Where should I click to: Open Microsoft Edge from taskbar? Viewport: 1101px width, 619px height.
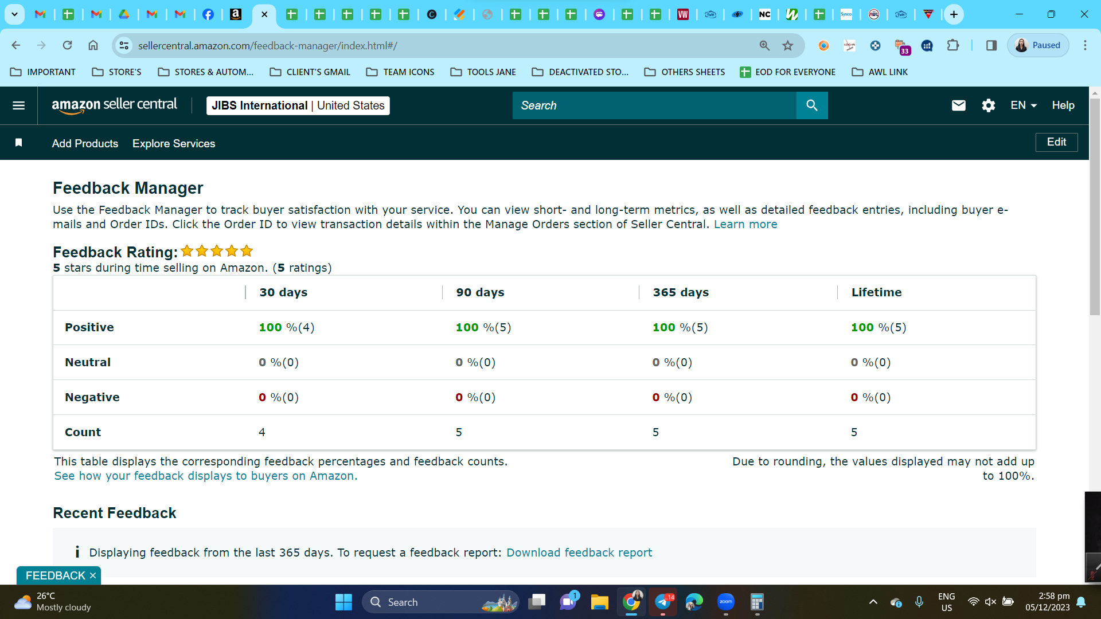coord(694,602)
